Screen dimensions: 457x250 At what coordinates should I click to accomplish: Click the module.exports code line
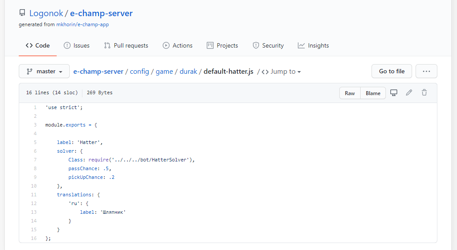(x=71, y=125)
